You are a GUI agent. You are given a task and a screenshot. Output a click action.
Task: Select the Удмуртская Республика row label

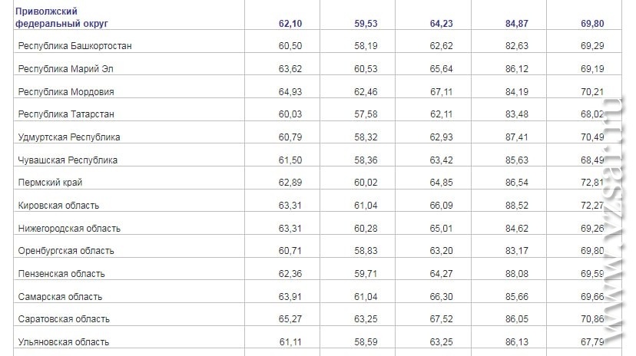click(x=69, y=137)
